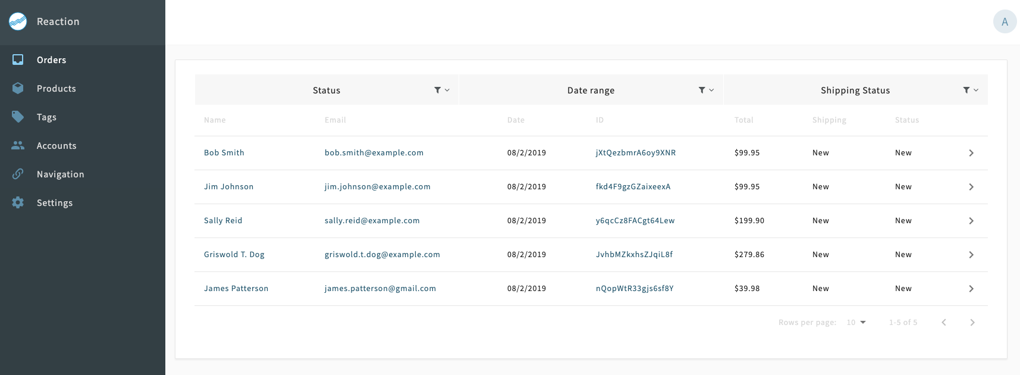Open Bob Smith's order link
Screen dimensions: 1020x375
pos(224,152)
